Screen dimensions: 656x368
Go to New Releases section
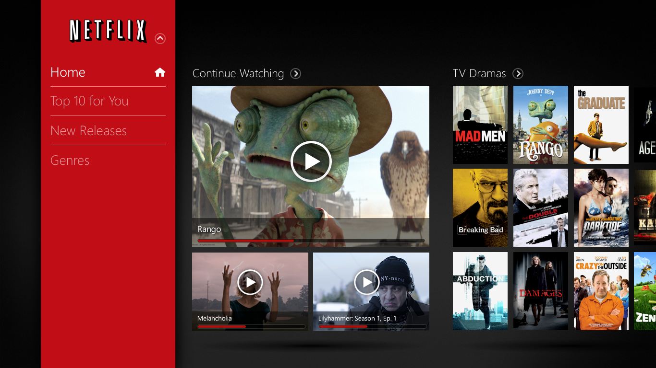pos(88,131)
